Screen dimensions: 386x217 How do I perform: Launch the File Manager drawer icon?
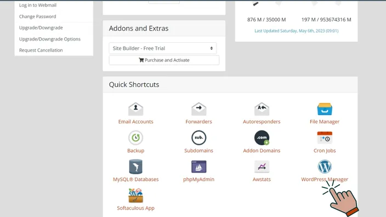(325, 109)
